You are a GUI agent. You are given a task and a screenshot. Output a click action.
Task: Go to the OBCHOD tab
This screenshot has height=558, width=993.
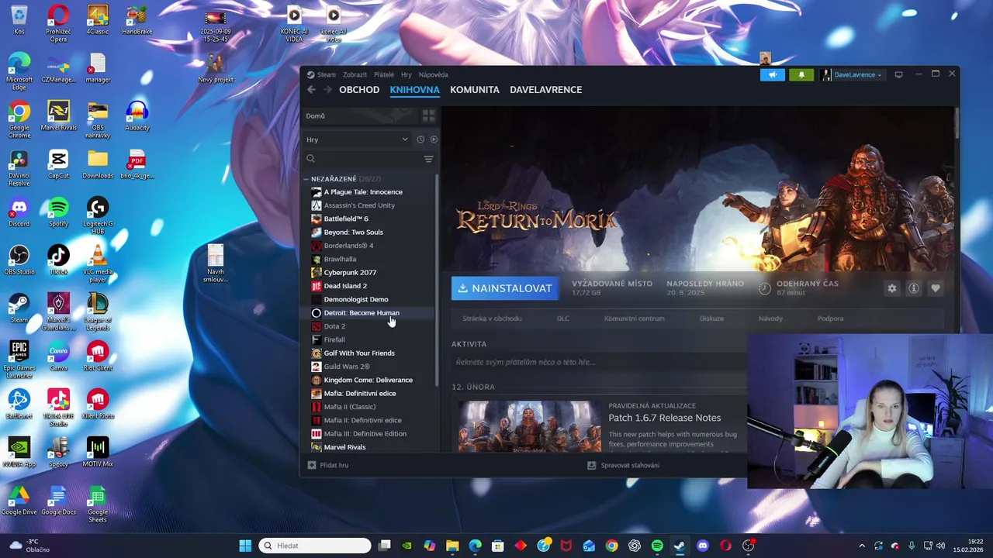point(359,90)
